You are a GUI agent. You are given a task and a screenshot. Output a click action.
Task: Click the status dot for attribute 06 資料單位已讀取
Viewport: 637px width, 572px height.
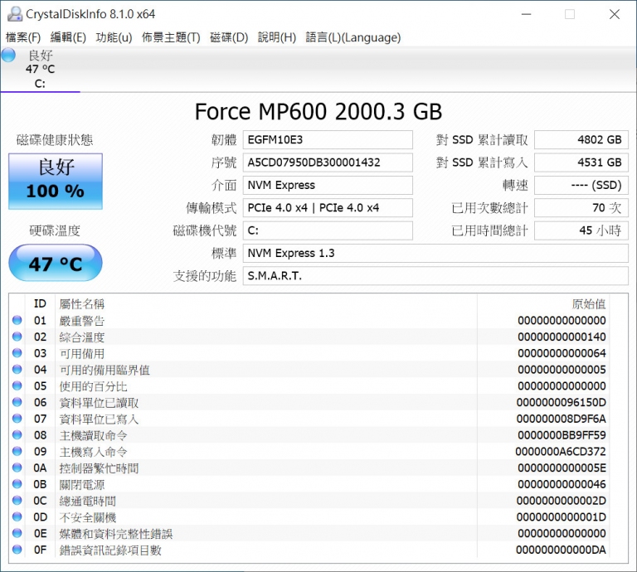(x=17, y=402)
